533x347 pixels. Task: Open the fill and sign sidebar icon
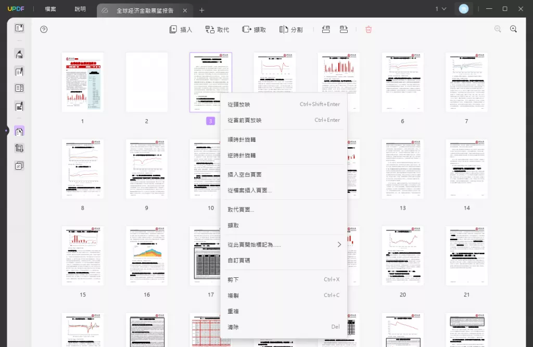pyautogui.click(x=19, y=106)
